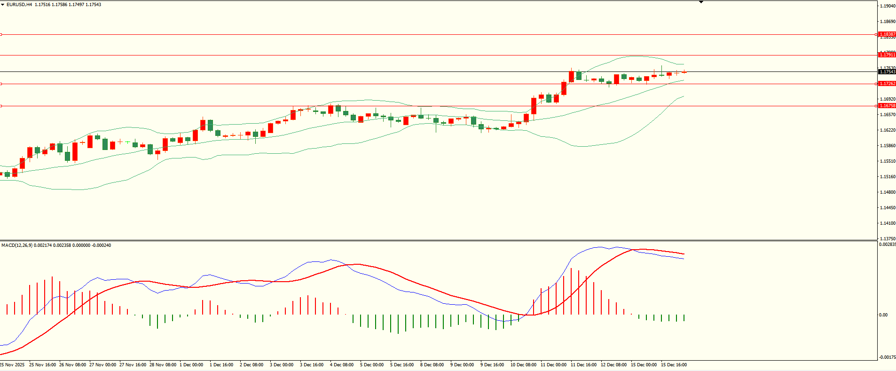Viewport: 896px width, 371px height.
Task: Click the 0.00 level on MACD scale
Action: coord(883,315)
